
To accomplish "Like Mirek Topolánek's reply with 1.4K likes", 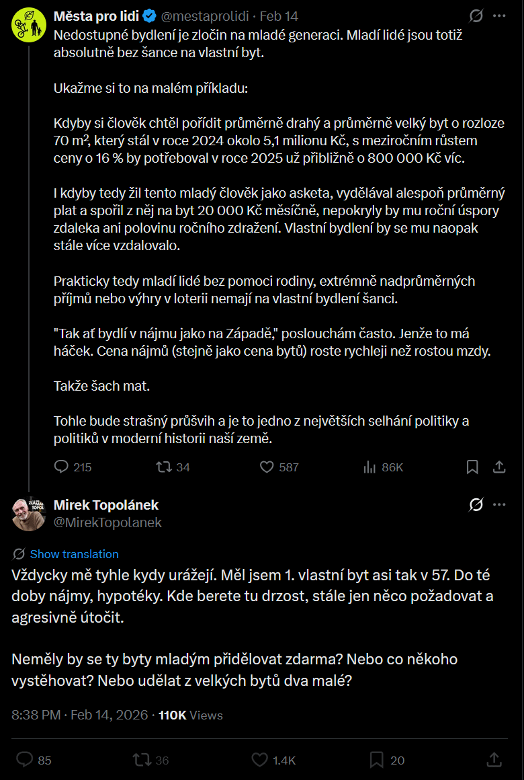I will pos(260,760).
